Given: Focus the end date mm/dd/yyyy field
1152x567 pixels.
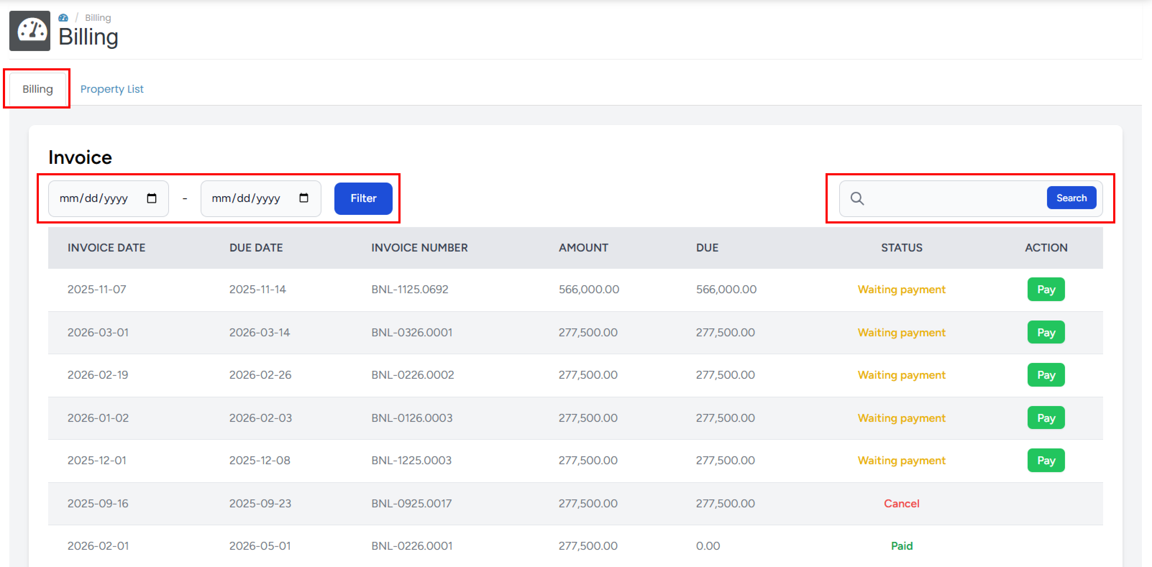Looking at the screenshot, I should click(x=246, y=198).
